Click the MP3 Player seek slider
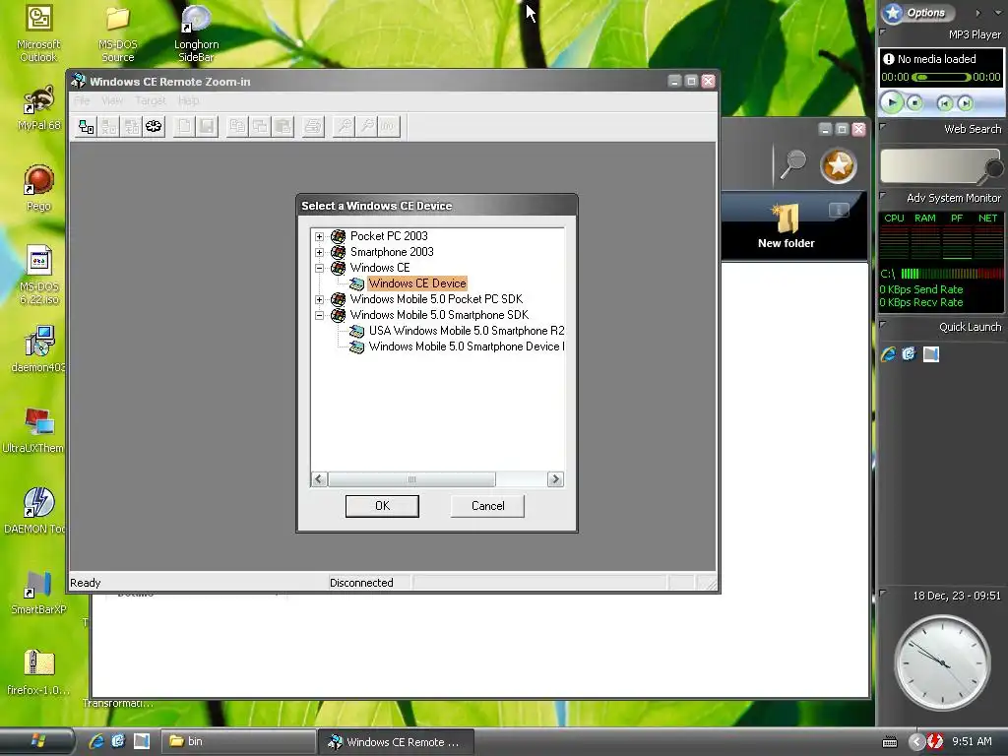Image resolution: width=1008 pixels, height=756 pixels. 941,77
